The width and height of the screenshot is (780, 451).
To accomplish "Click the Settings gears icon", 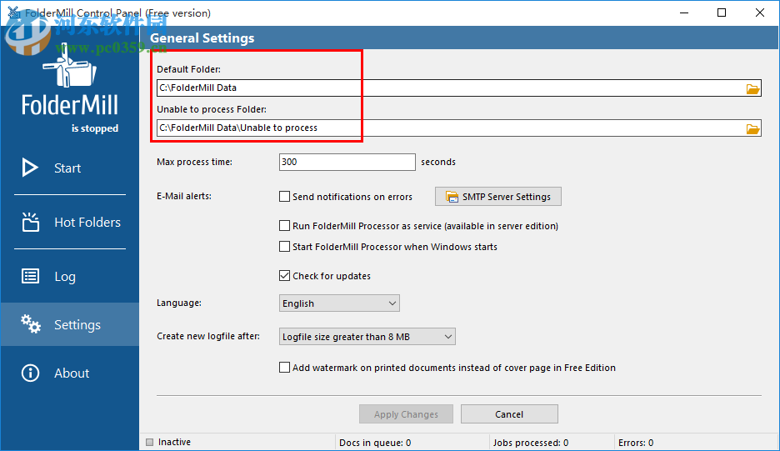I will tap(31, 324).
